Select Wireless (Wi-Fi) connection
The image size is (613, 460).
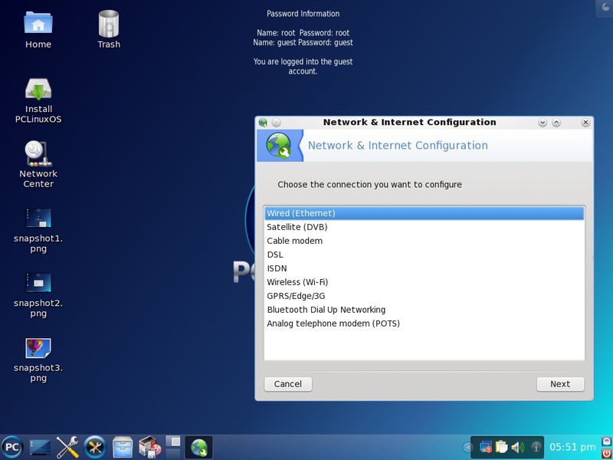pyautogui.click(x=425, y=282)
